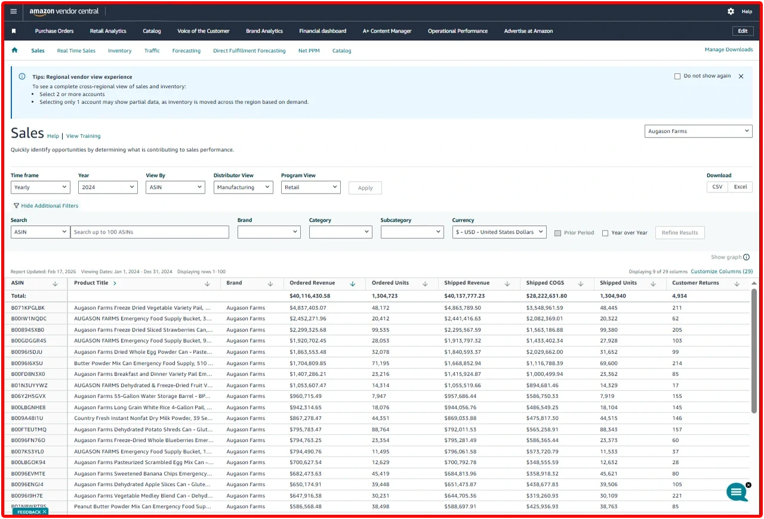Switch to the Inventory tab

(119, 51)
